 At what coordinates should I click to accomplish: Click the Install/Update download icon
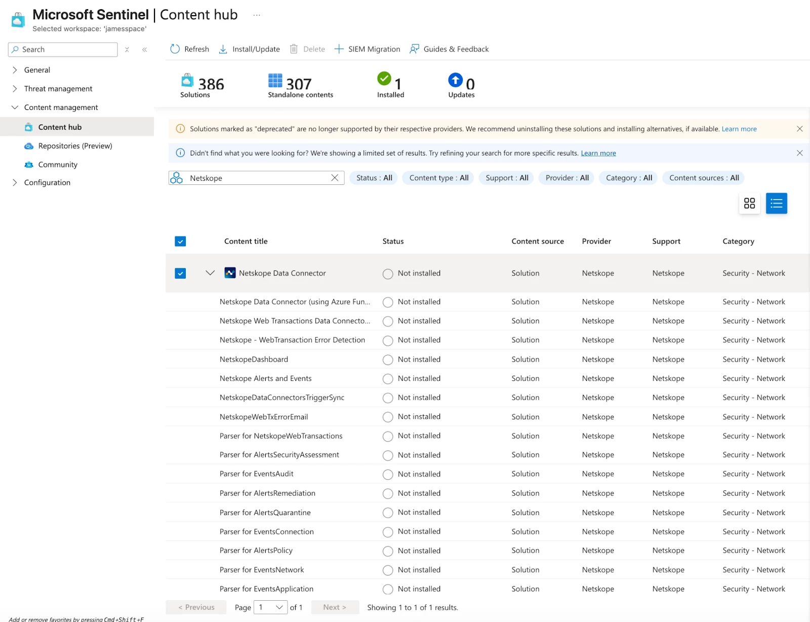(x=223, y=49)
